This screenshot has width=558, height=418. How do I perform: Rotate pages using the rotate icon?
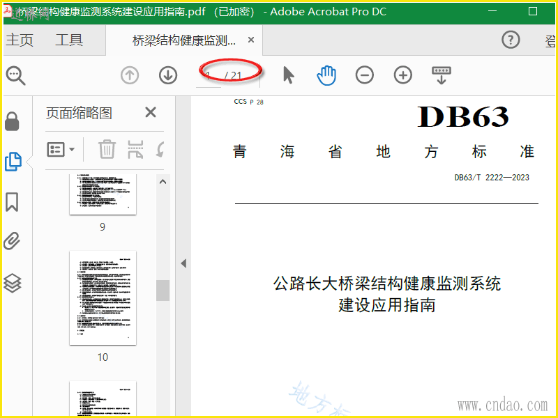tap(160, 149)
